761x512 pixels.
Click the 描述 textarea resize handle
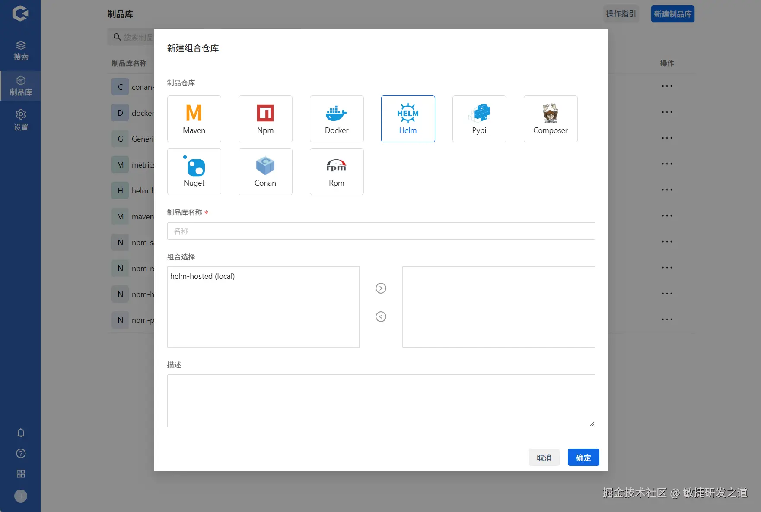click(x=592, y=424)
